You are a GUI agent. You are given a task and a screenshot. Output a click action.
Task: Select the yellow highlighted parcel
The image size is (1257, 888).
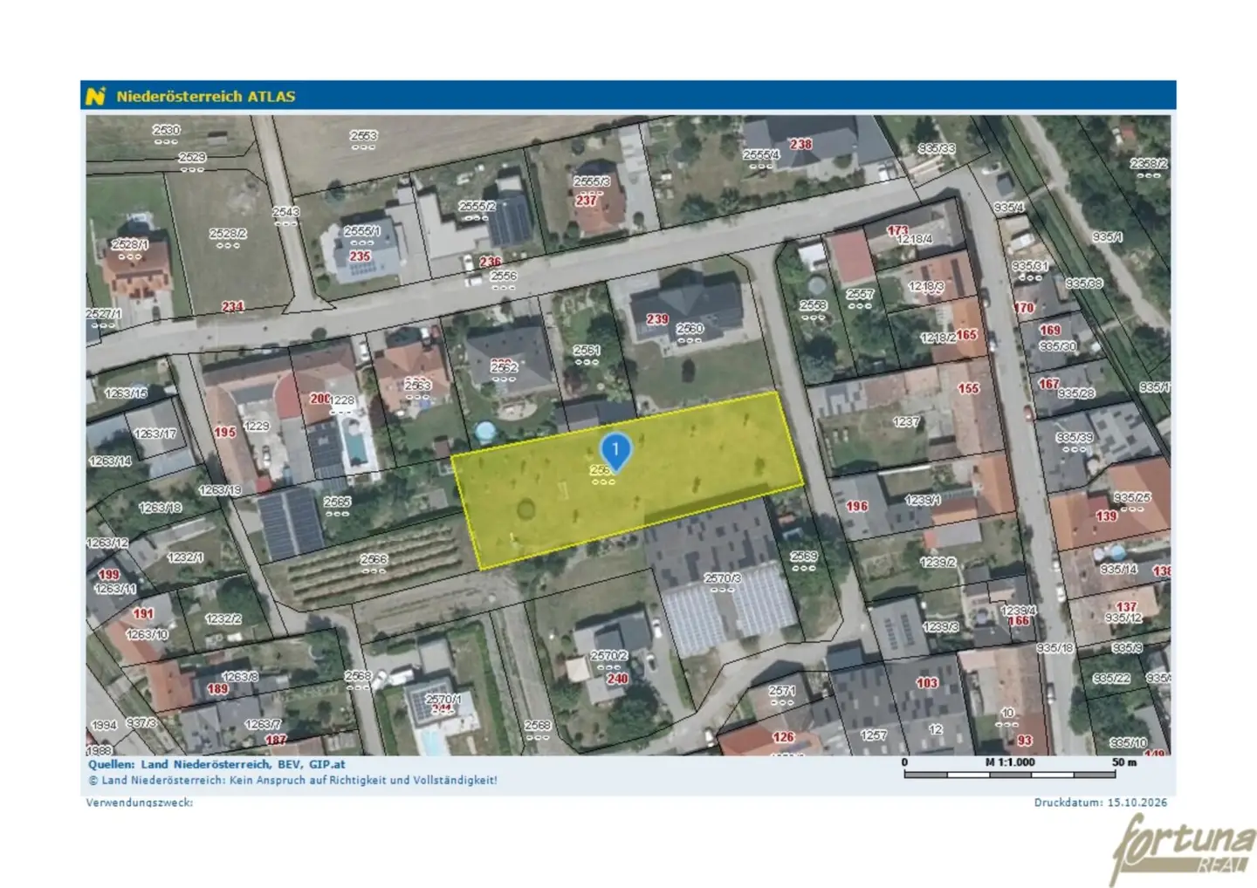tap(627, 480)
